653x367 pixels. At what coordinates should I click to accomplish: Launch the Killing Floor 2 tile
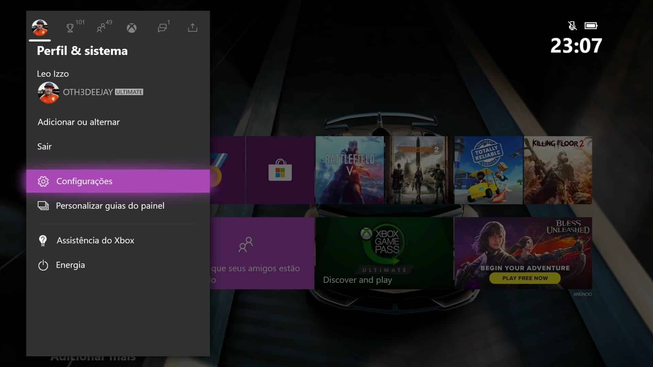pyautogui.click(x=558, y=170)
